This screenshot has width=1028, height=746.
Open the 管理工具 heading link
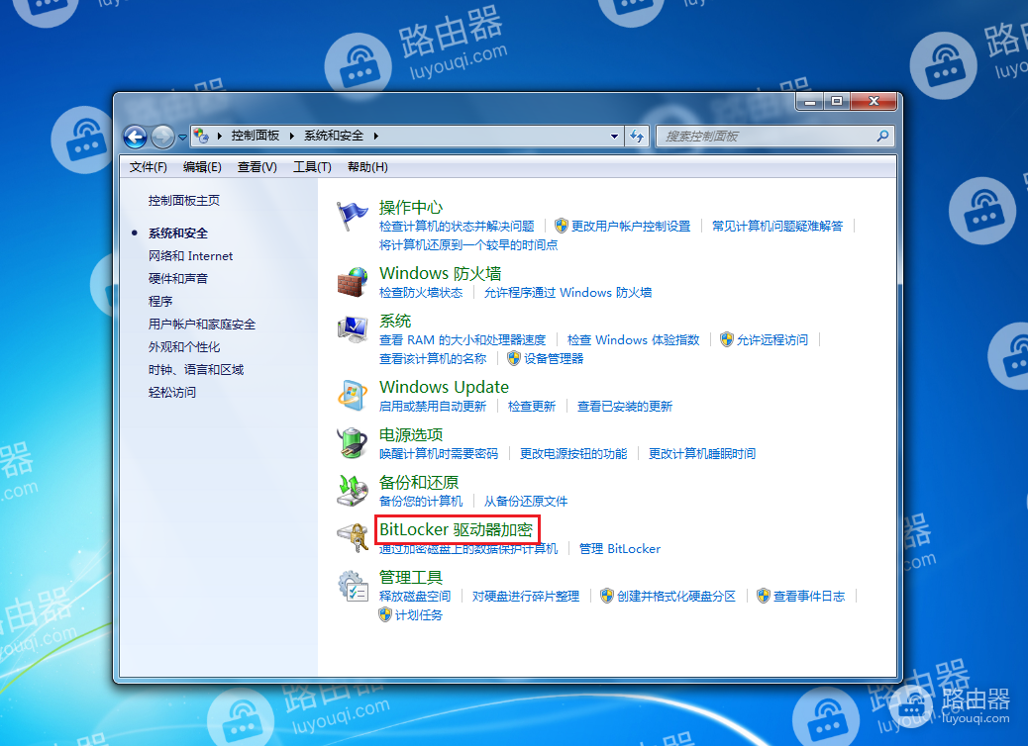coord(411,577)
